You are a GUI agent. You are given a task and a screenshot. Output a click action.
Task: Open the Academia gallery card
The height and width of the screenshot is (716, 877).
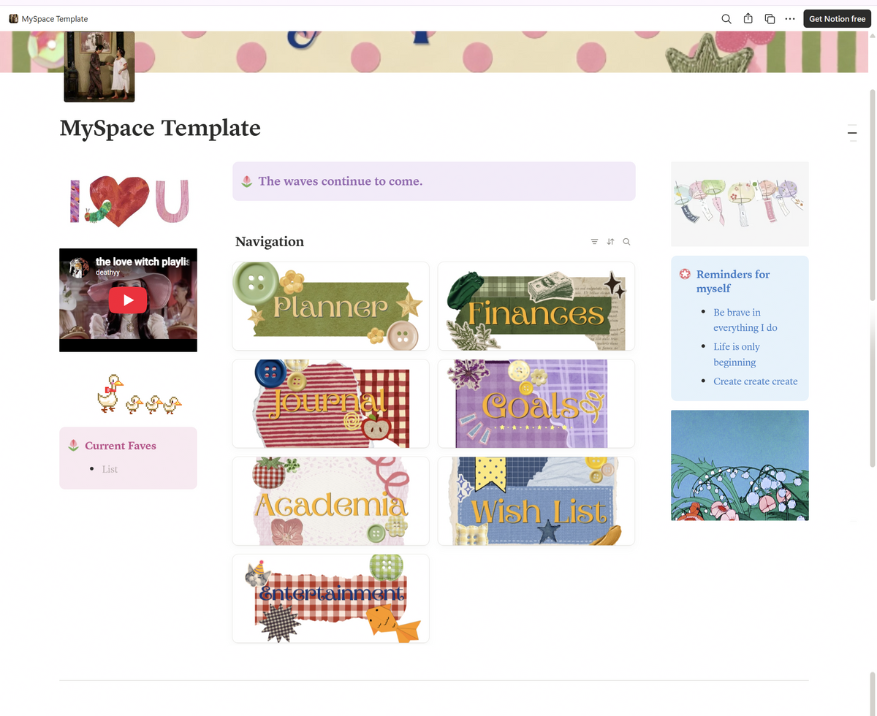pyautogui.click(x=330, y=500)
